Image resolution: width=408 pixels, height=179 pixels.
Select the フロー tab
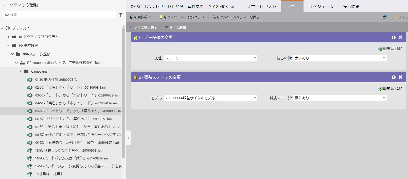[x=292, y=7]
